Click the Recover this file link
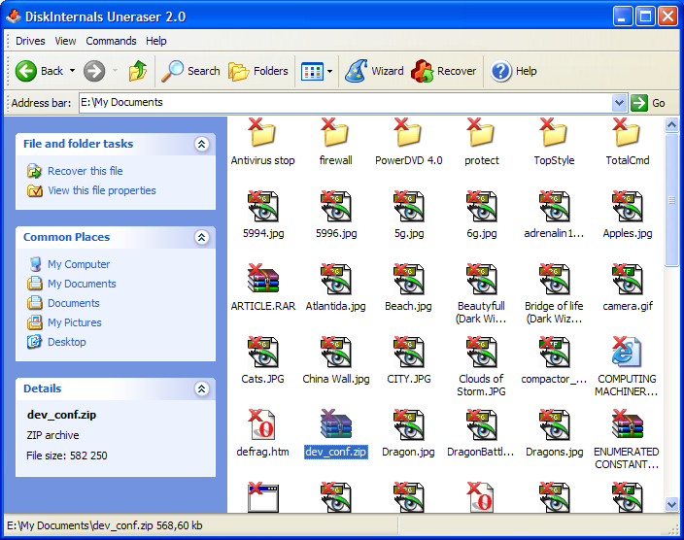The image size is (684, 540). click(x=85, y=171)
